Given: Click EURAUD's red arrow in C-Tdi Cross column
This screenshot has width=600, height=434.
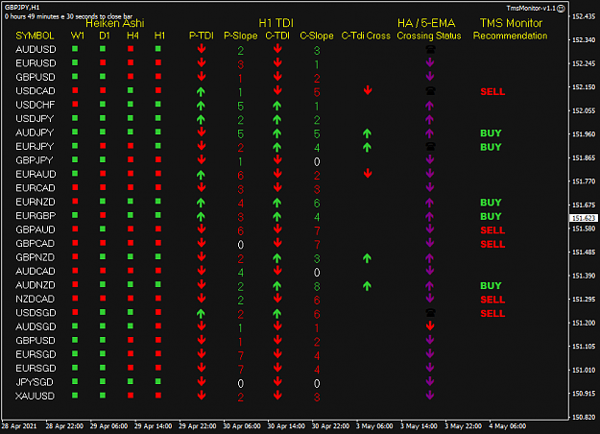Looking at the screenshot, I should pyautogui.click(x=368, y=174).
